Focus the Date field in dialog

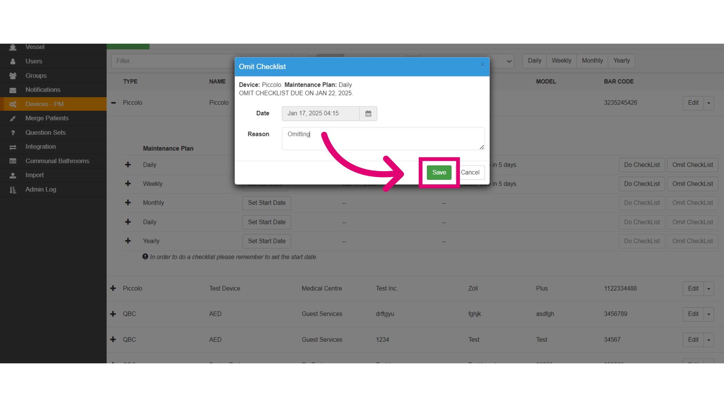[x=321, y=113]
